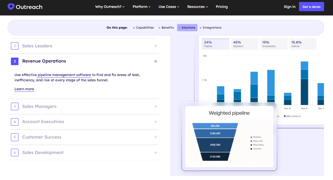Click the plus icon beside Customer Success
The width and height of the screenshot is (333, 180).
click(x=156, y=137)
